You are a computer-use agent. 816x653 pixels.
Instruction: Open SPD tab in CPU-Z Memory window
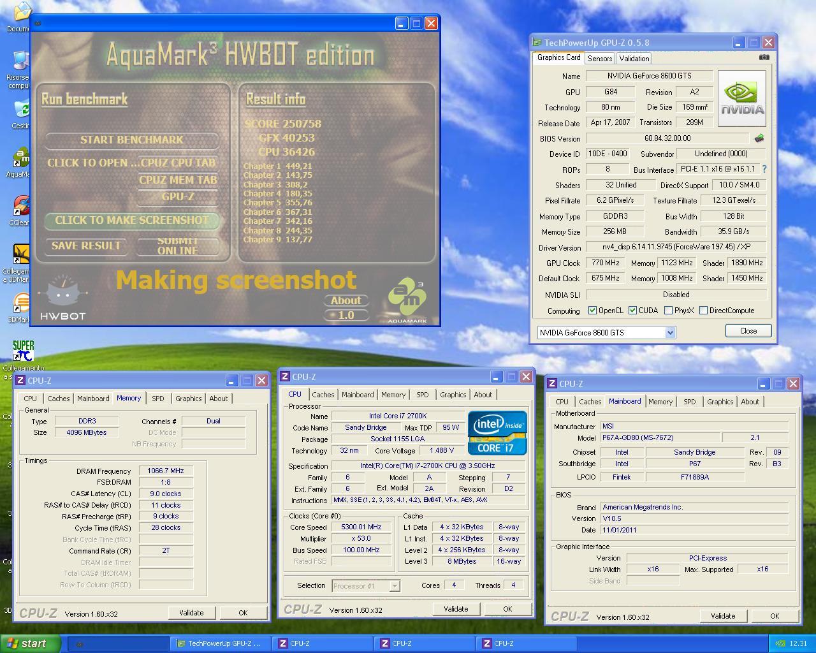[157, 399]
